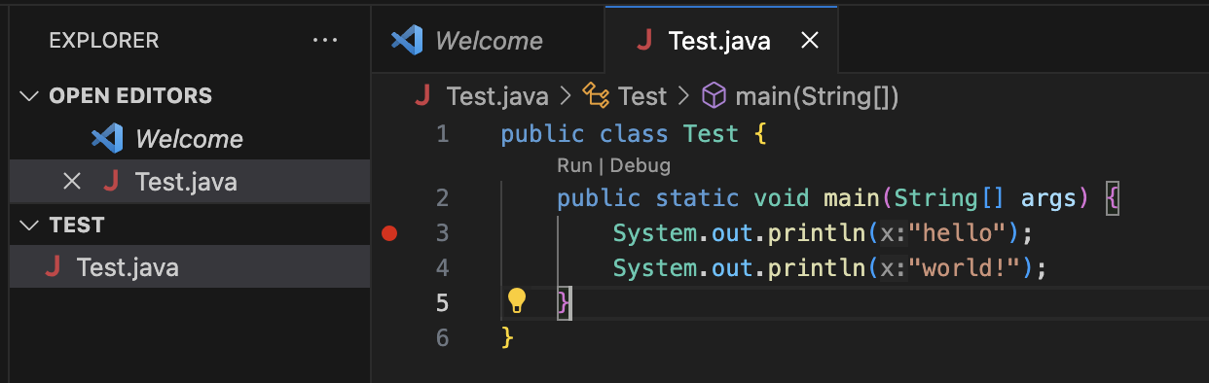Click the closing brace on line 6

click(506, 337)
